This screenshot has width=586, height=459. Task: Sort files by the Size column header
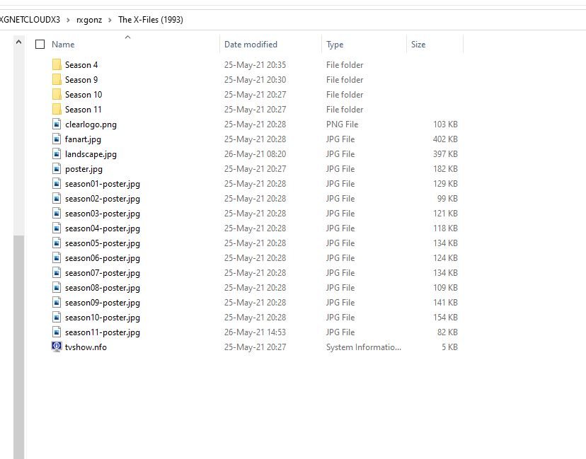coord(418,45)
